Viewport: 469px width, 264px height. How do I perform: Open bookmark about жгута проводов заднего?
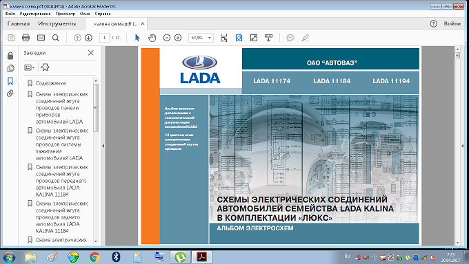pos(61,217)
